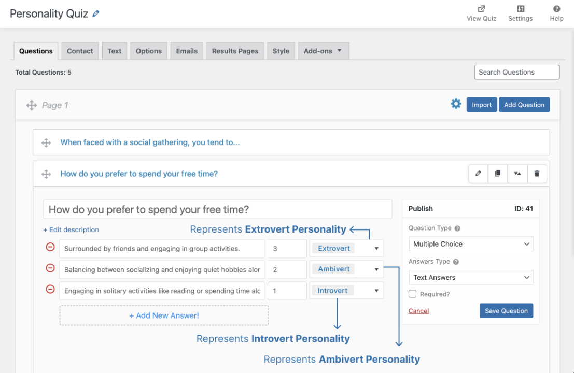Click the Save Question button
Viewport: 574px width, 373px height.
click(x=506, y=310)
